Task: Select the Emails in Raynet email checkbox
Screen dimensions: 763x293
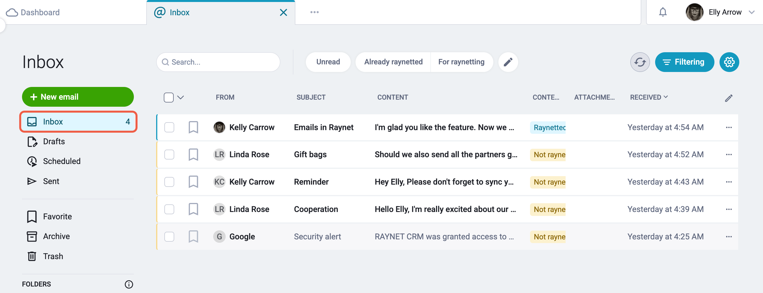Action: point(169,128)
